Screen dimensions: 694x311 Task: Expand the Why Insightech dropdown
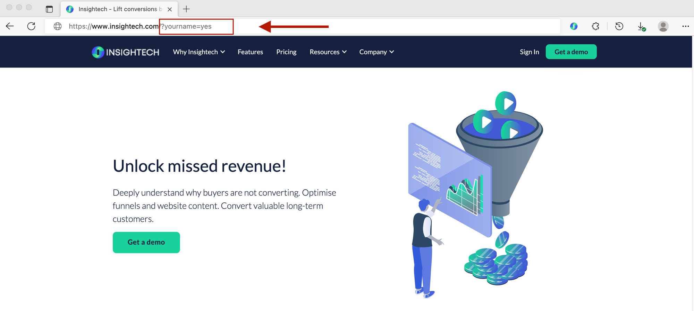(x=199, y=52)
